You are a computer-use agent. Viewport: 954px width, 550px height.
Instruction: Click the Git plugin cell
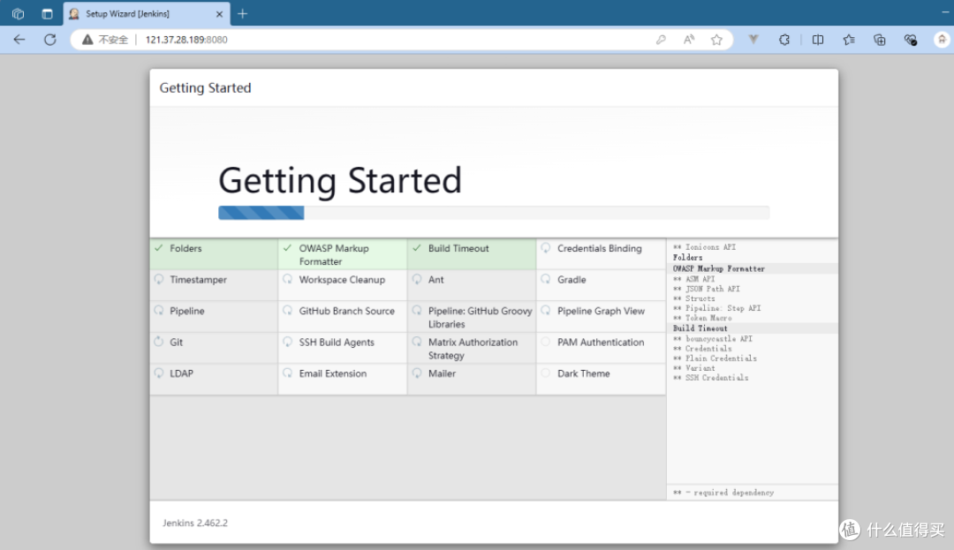214,348
